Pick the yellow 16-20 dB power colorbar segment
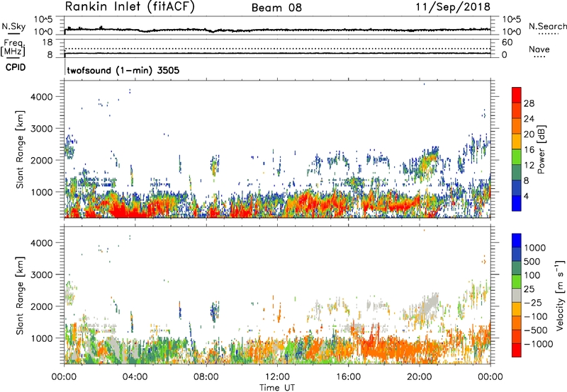 point(517,142)
